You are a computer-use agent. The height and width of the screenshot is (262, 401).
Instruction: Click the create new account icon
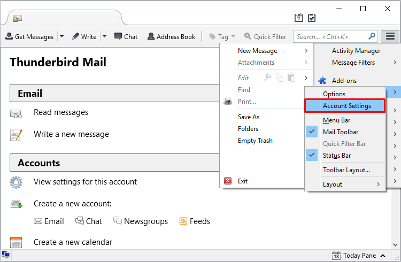click(17, 204)
